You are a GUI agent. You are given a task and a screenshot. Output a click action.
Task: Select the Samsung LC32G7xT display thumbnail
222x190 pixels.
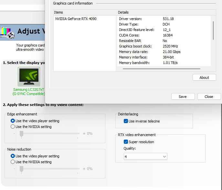[x=29, y=77]
